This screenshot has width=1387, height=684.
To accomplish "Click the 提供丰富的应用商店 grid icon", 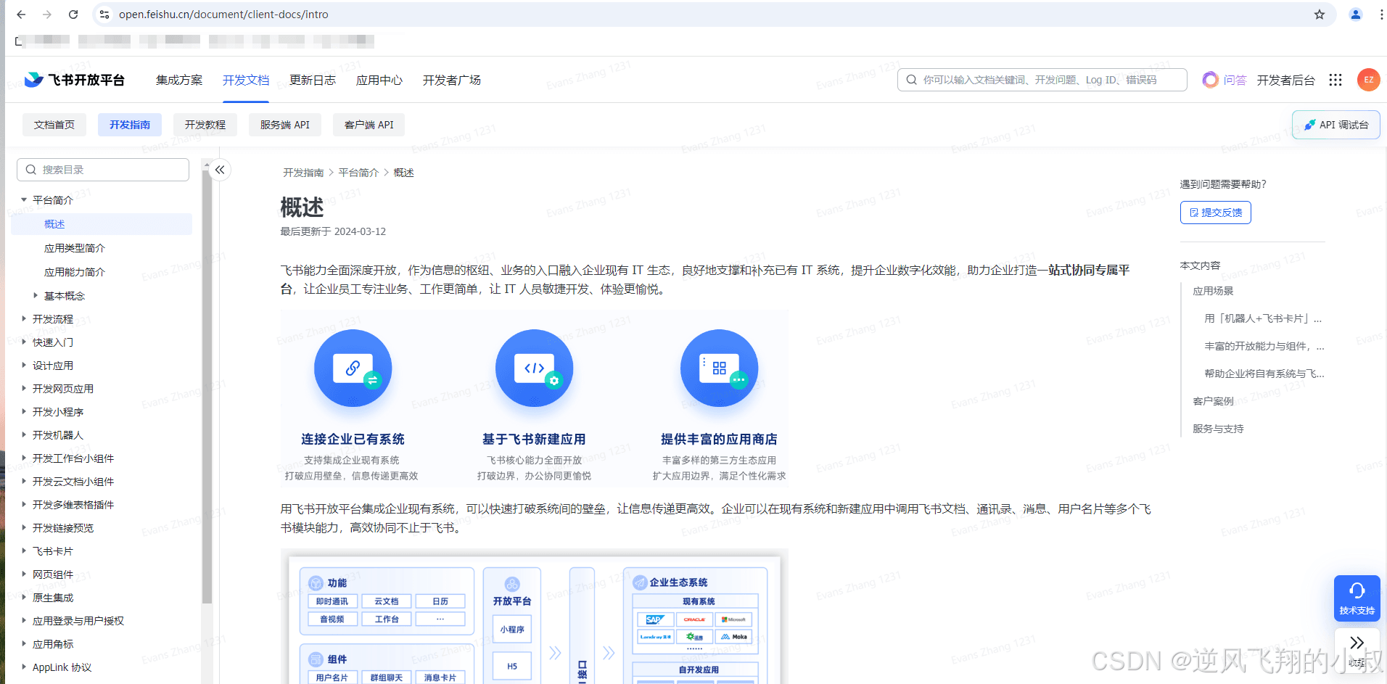I will [719, 368].
